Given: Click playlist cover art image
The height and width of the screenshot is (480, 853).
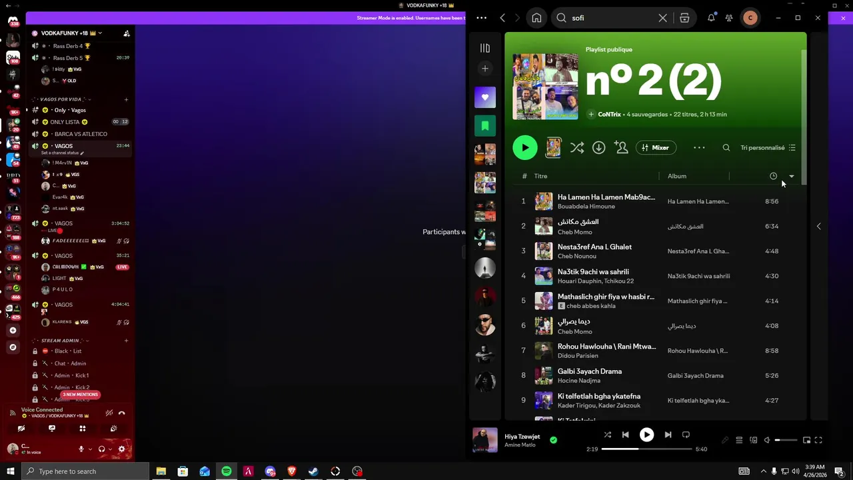Looking at the screenshot, I should (545, 87).
